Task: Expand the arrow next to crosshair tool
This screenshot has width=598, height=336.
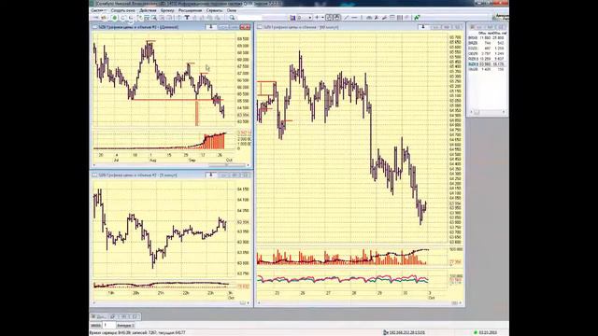Action: pyautogui.click(x=322, y=18)
